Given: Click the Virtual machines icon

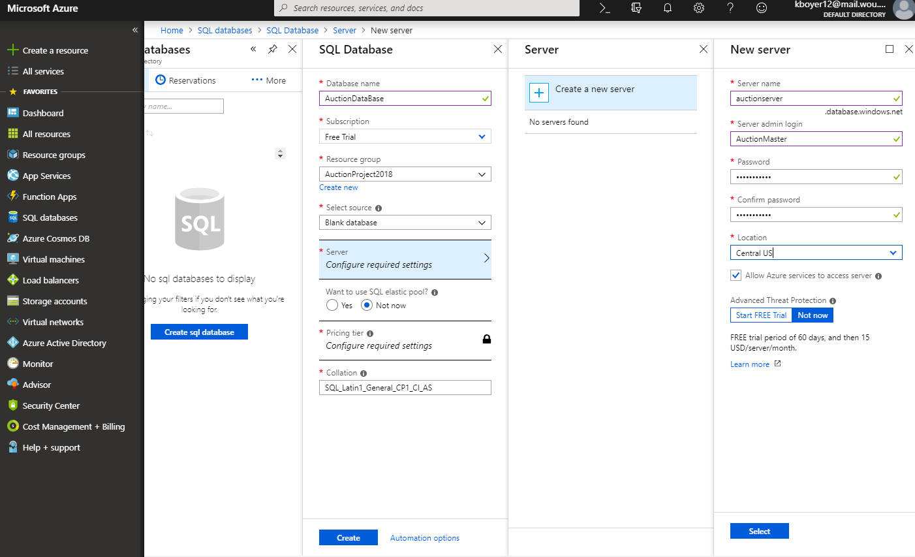Looking at the screenshot, I should tap(12, 259).
